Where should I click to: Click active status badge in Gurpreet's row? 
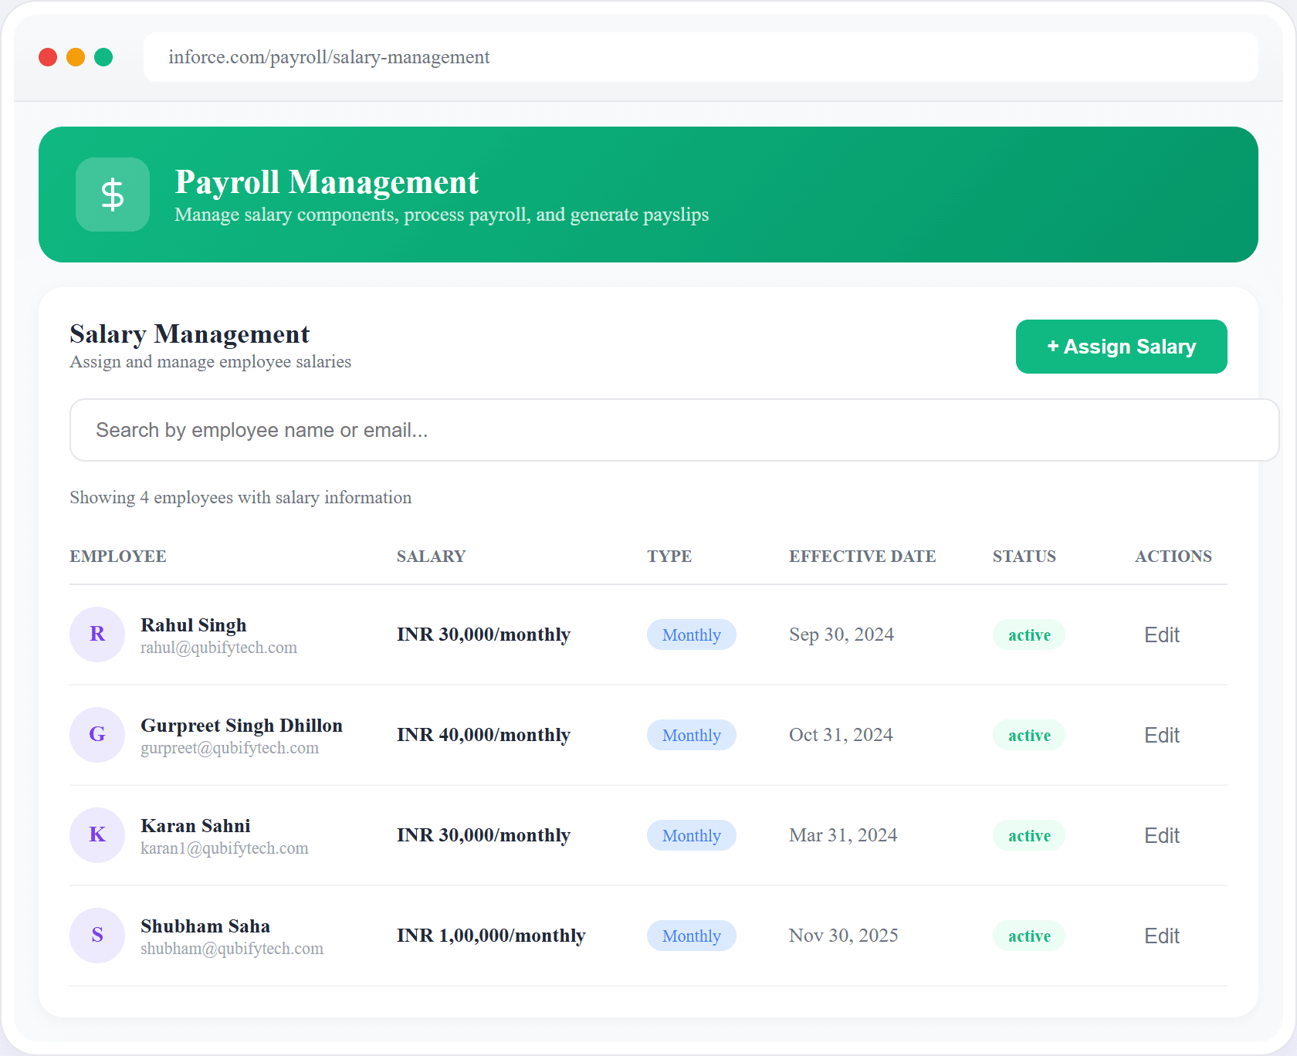[1029, 735]
